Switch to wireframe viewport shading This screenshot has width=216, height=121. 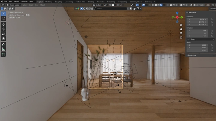pos(153,5)
